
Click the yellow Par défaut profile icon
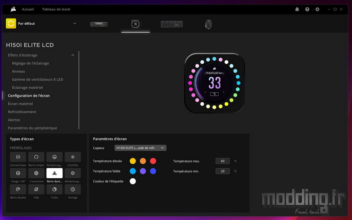pos(11,23)
